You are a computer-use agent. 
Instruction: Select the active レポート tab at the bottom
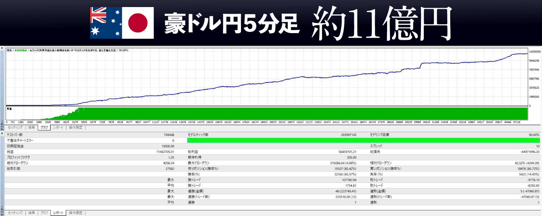[58, 213]
